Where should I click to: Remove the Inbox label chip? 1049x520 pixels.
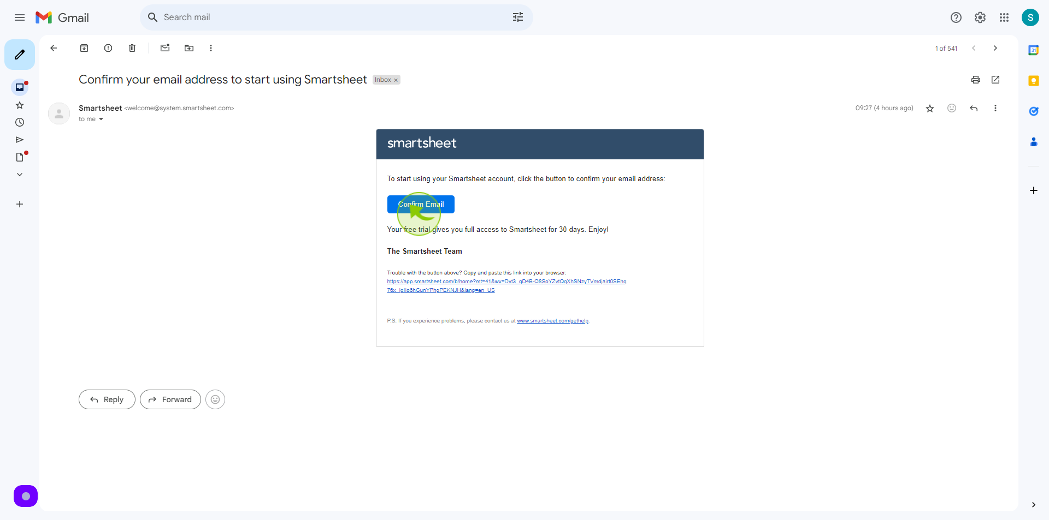tap(396, 80)
